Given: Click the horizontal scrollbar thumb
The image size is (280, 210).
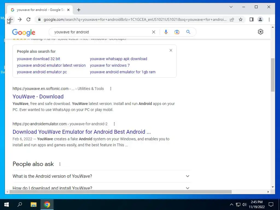Looking at the screenshot, I should click(121, 192).
